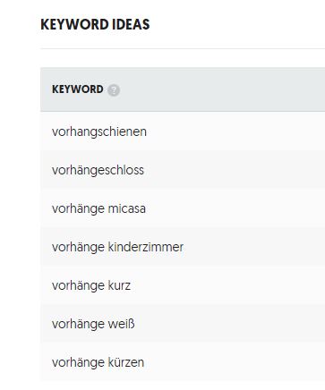This screenshot has height=390, width=325.
Task: Open the vorhänge weiß keyword
Action: tap(93, 324)
